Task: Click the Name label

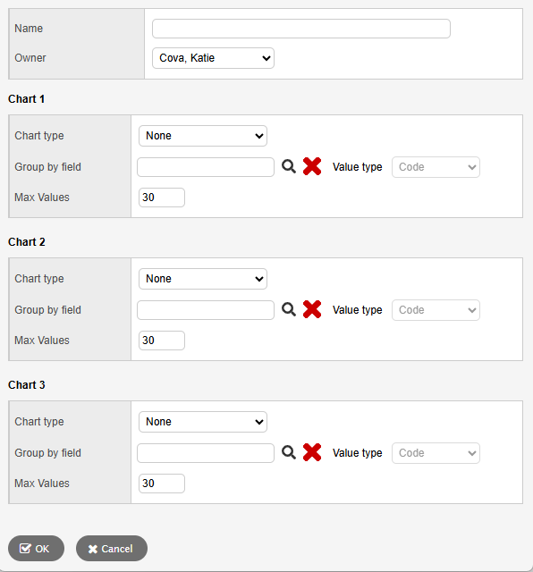Action: tap(29, 29)
